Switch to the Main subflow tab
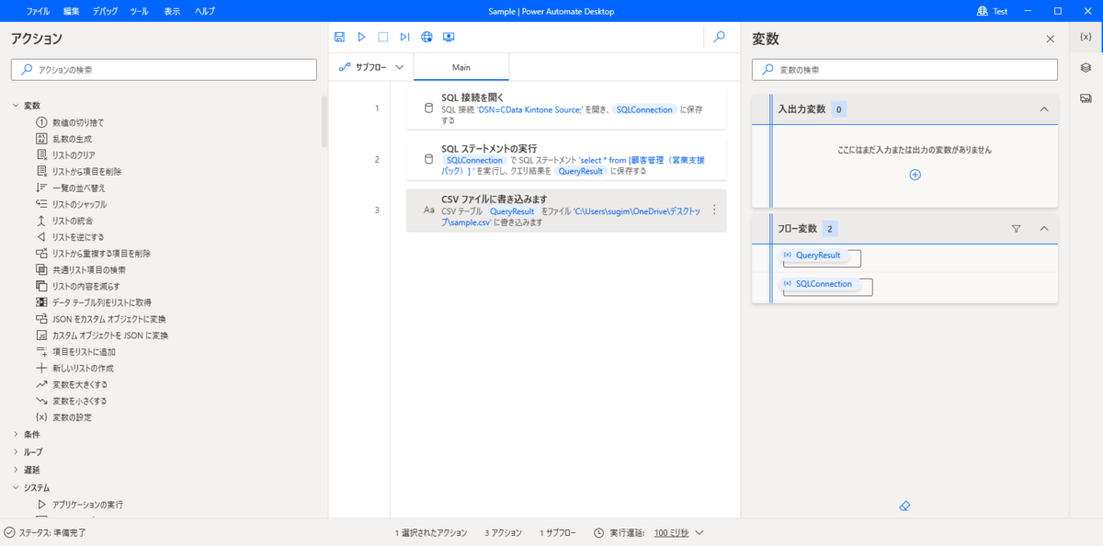This screenshot has height=546, width=1103. click(x=461, y=67)
